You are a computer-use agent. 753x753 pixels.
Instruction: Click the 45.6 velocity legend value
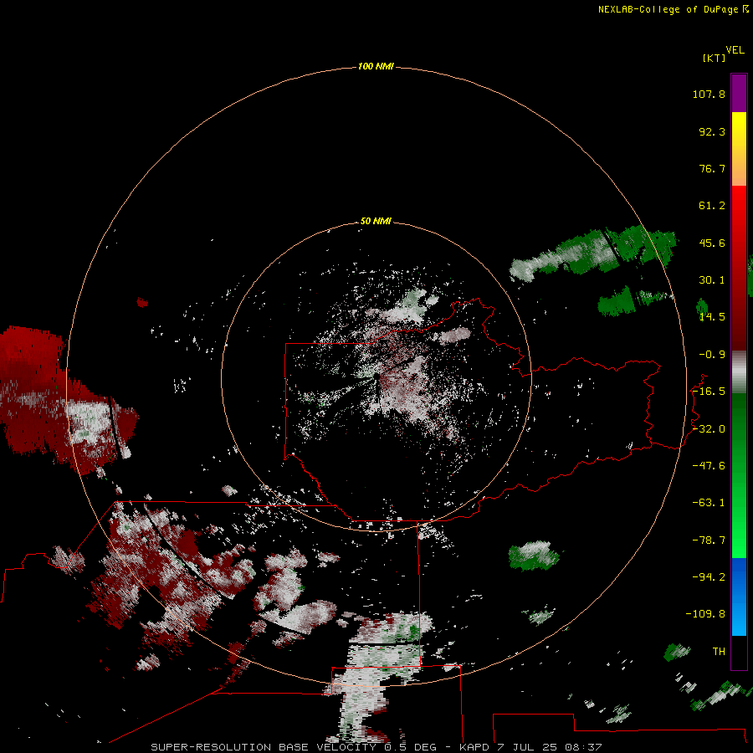[x=712, y=243]
